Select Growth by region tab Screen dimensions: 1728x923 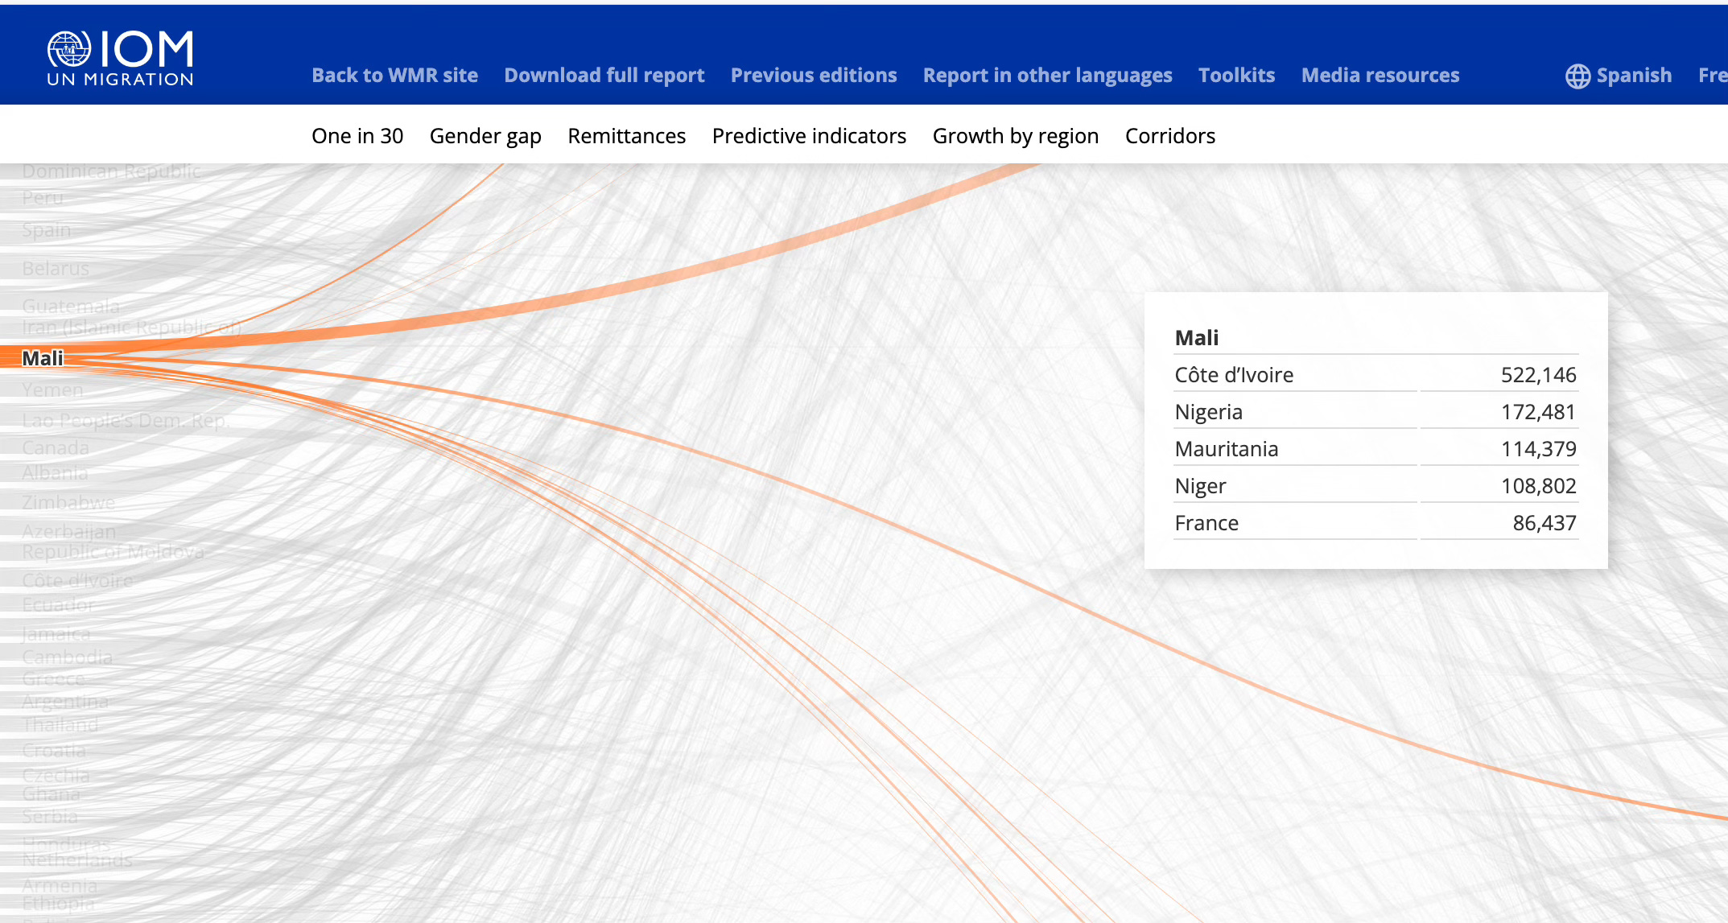[x=1015, y=136]
